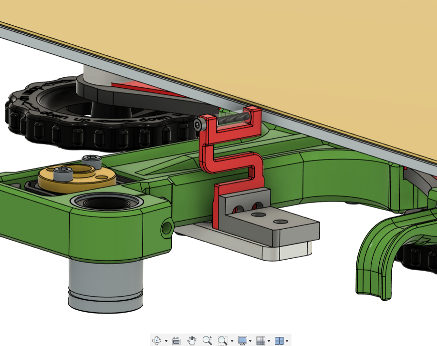Image resolution: width=437 pixels, height=346 pixels.
Task: Expand the Display Settings dropdown arrow
Action: coord(250,341)
